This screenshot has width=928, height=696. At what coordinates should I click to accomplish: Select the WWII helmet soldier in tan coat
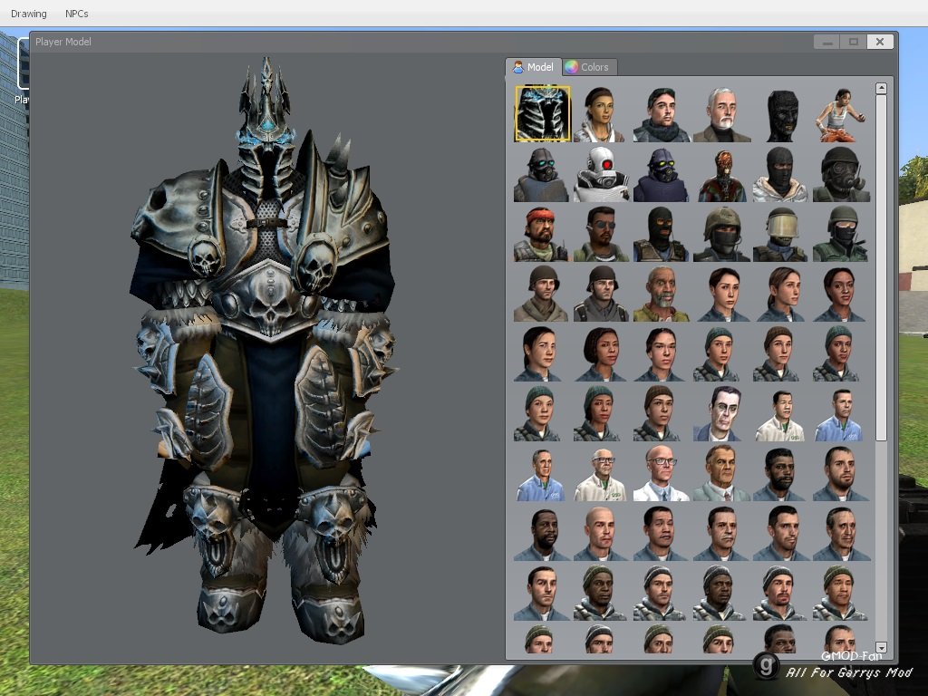(x=542, y=294)
